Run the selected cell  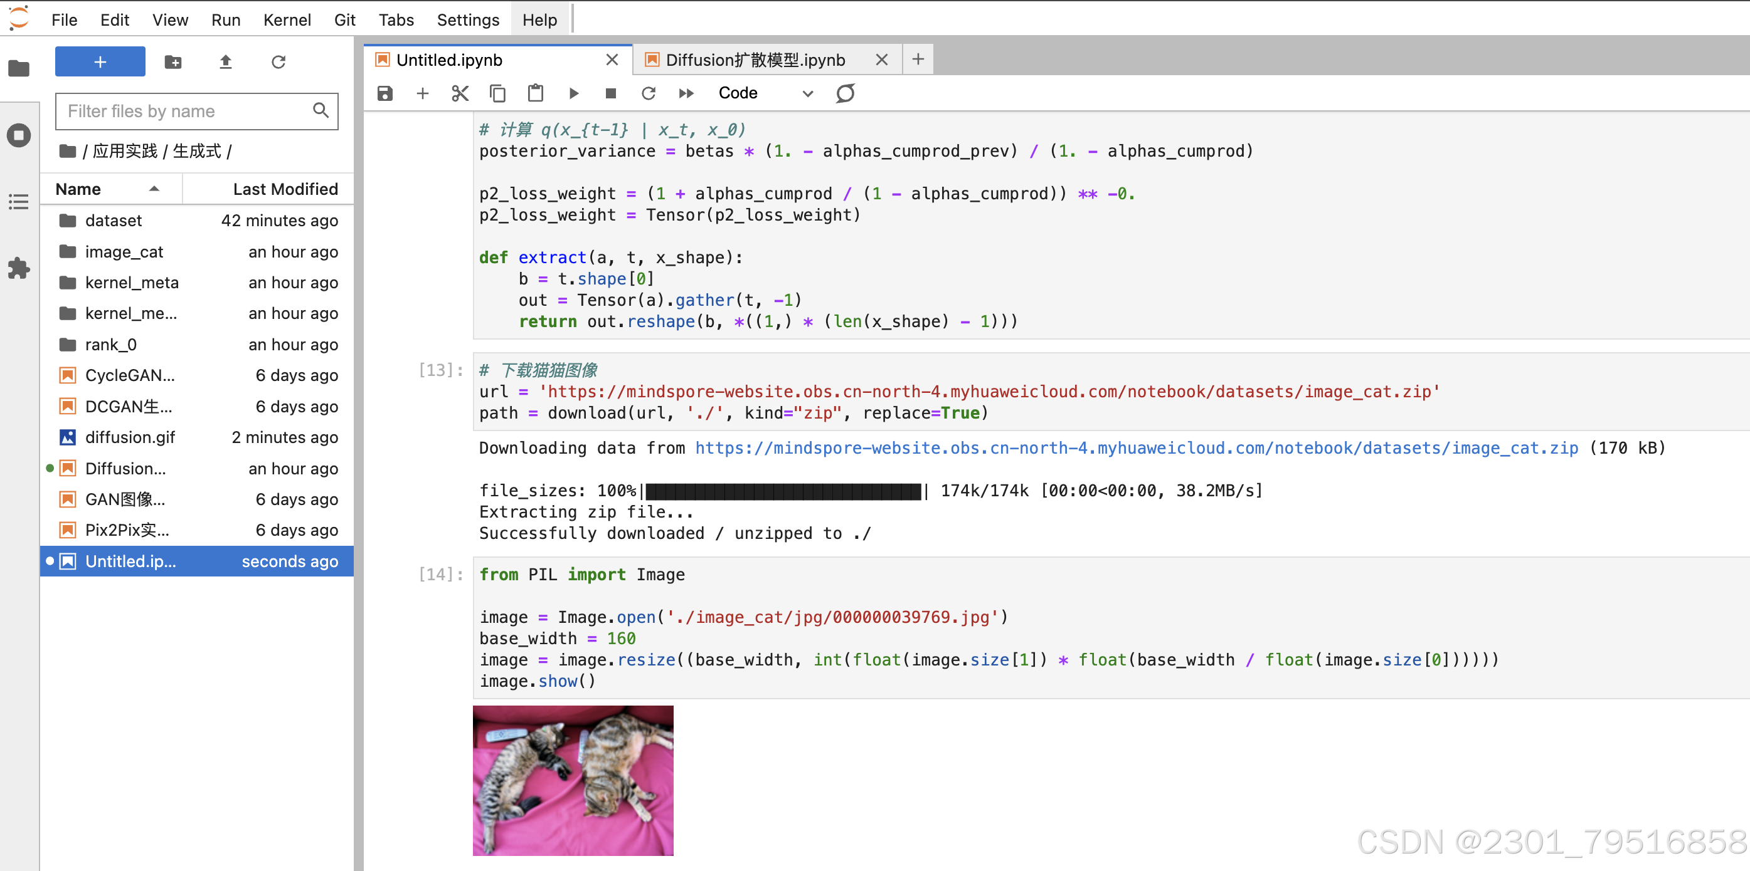click(573, 93)
